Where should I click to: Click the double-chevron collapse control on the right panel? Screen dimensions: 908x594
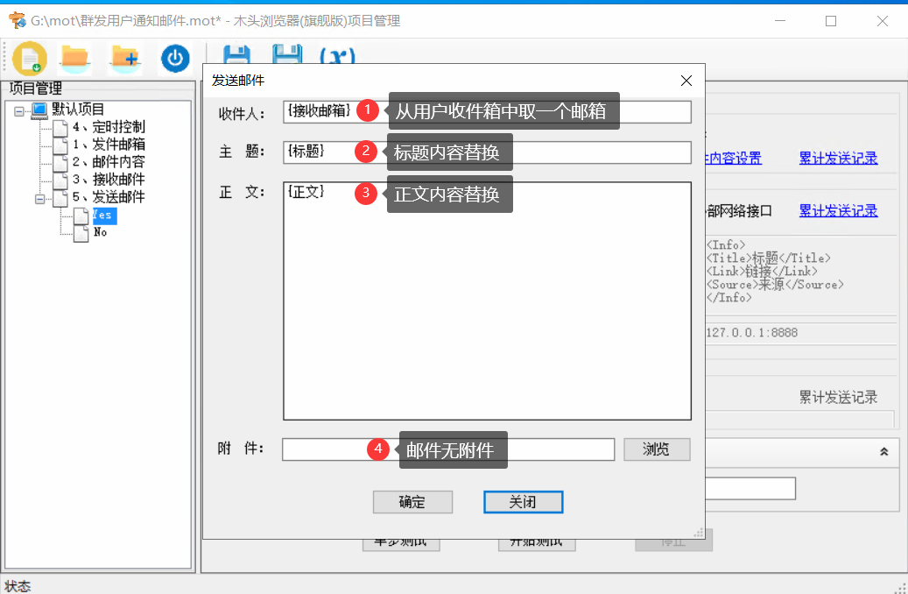[x=885, y=452]
